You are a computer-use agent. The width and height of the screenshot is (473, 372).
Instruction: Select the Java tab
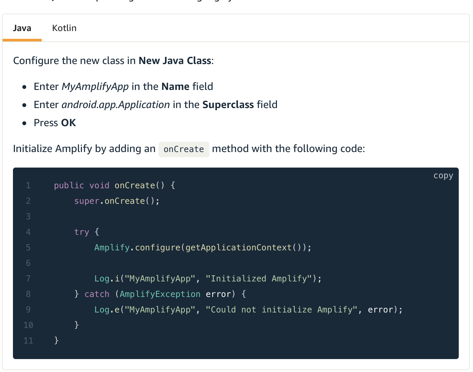[22, 28]
